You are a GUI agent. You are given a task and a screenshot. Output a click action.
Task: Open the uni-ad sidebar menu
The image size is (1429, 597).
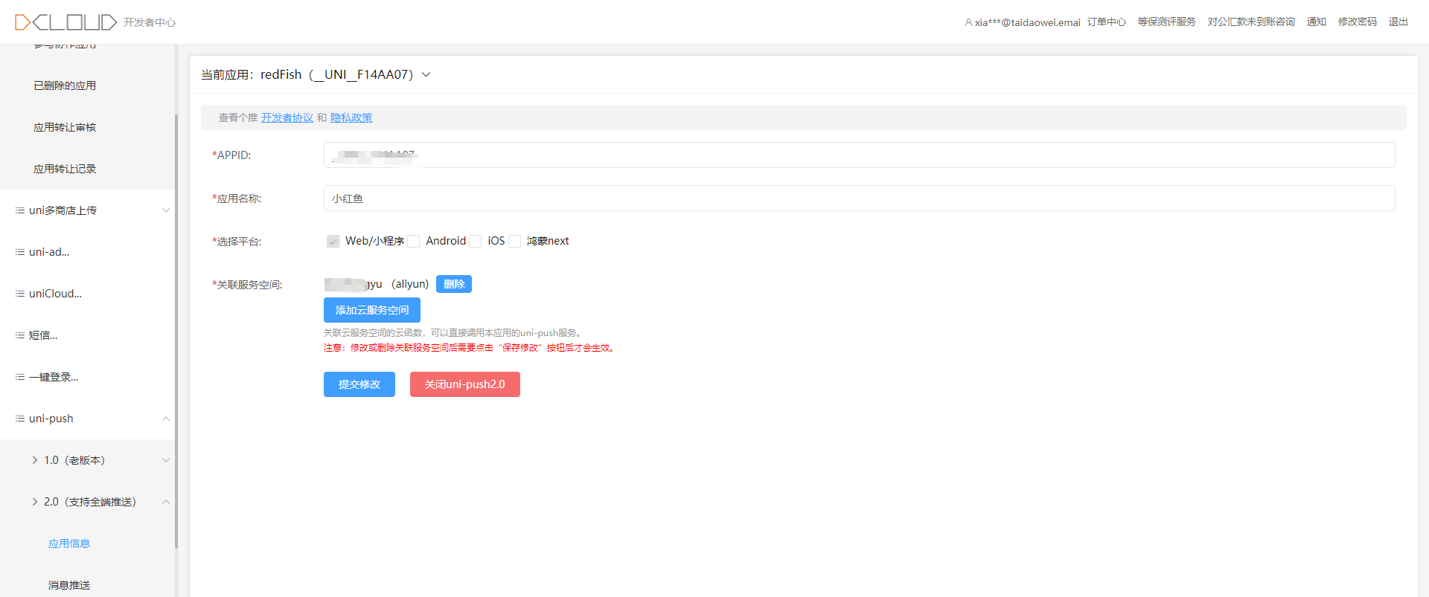coord(49,252)
